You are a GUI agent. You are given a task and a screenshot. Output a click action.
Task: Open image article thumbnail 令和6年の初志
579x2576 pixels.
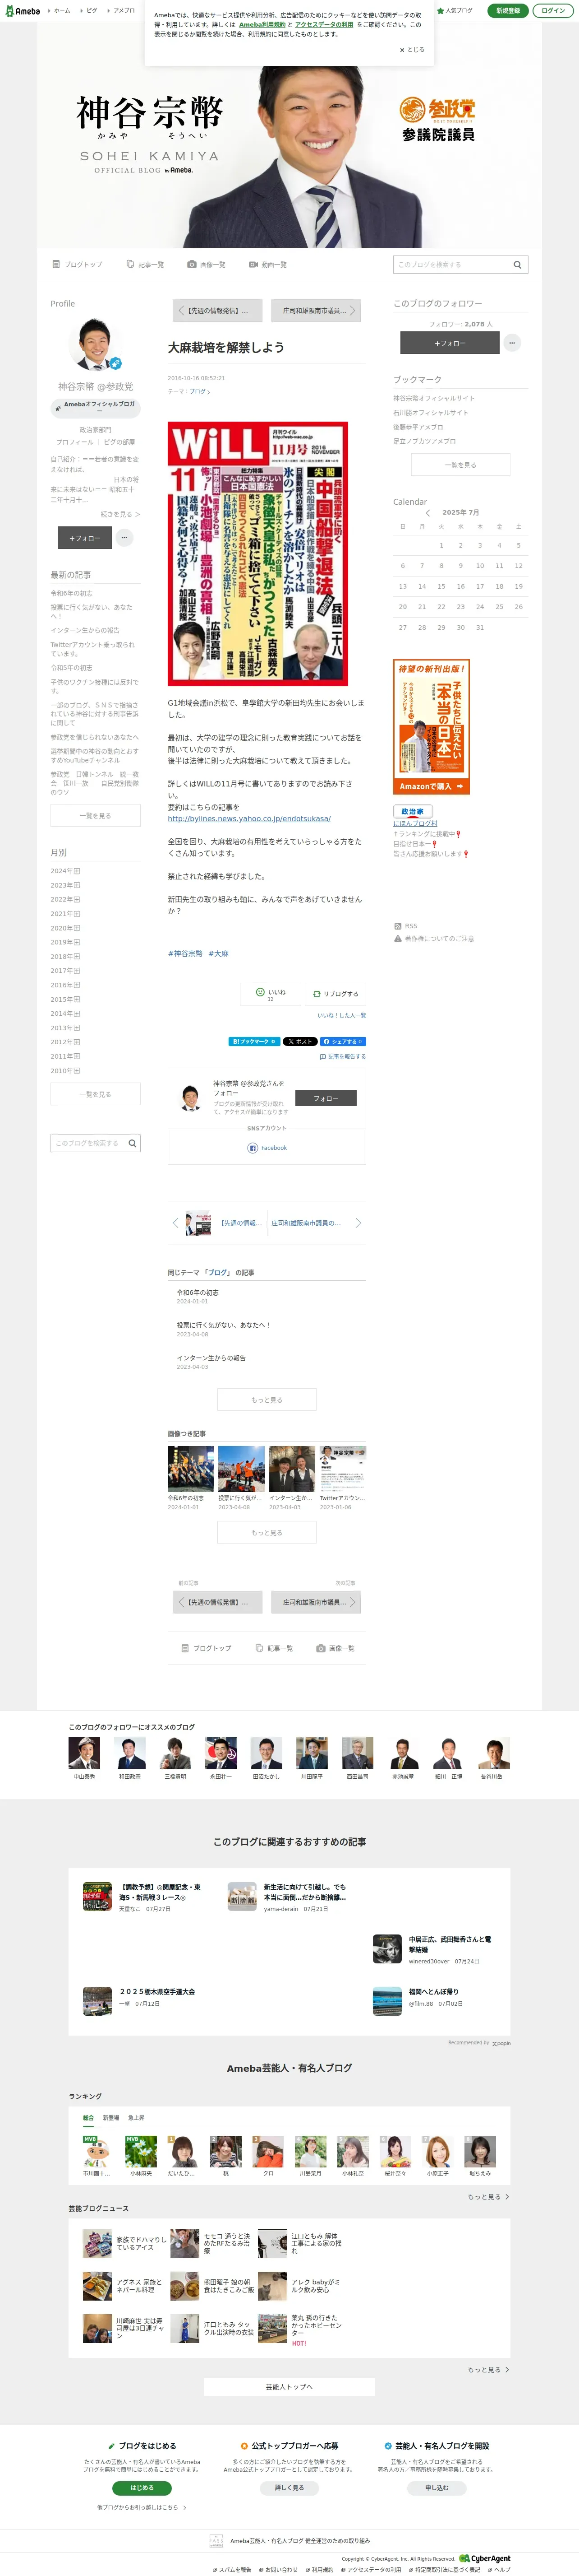point(191,1469)
